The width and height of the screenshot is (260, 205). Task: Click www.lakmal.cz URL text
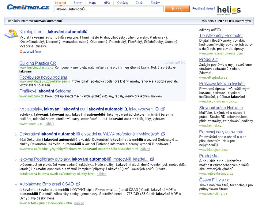pyautogui.click(x=210, y=126)
